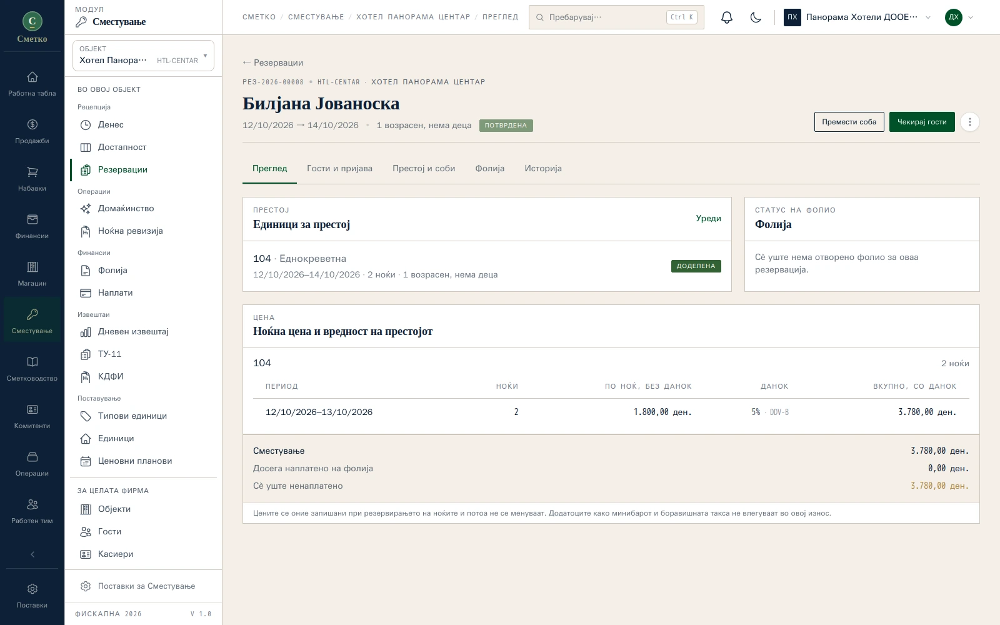Switch to the Гости и пријава tab
Viewport: 1000px width, 625px height.
coord(339,169)
